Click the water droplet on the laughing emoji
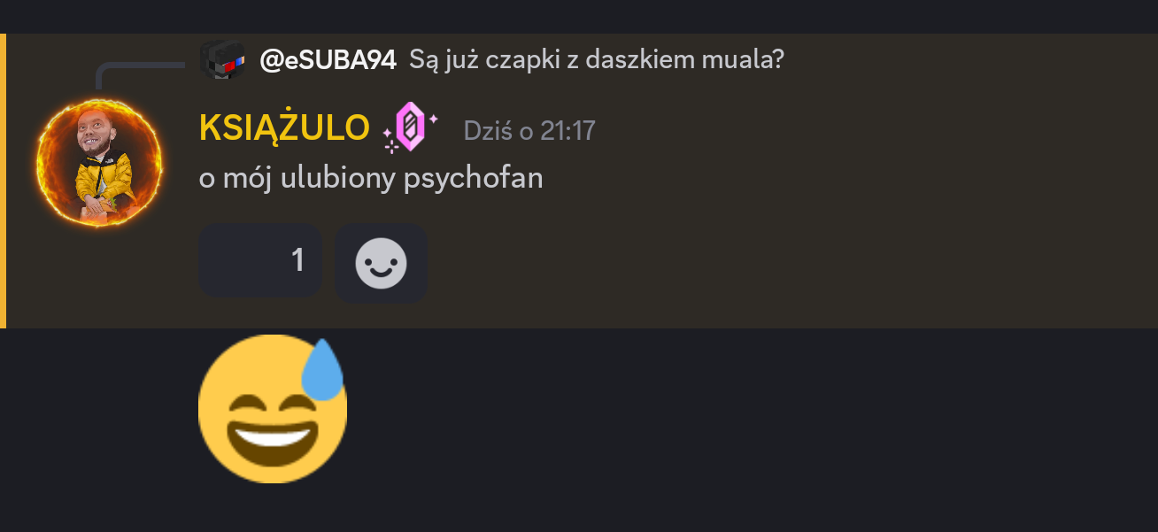1158x532 pixels. (322, 368)
